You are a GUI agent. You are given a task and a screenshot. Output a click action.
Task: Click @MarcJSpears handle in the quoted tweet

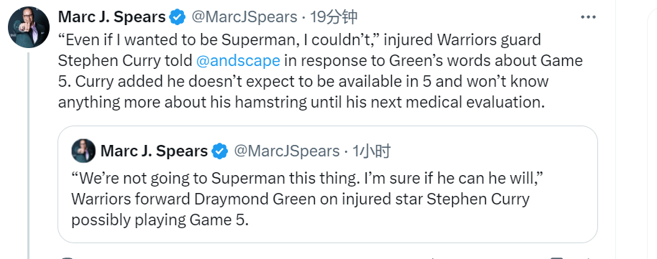click(x=287, y=151)
